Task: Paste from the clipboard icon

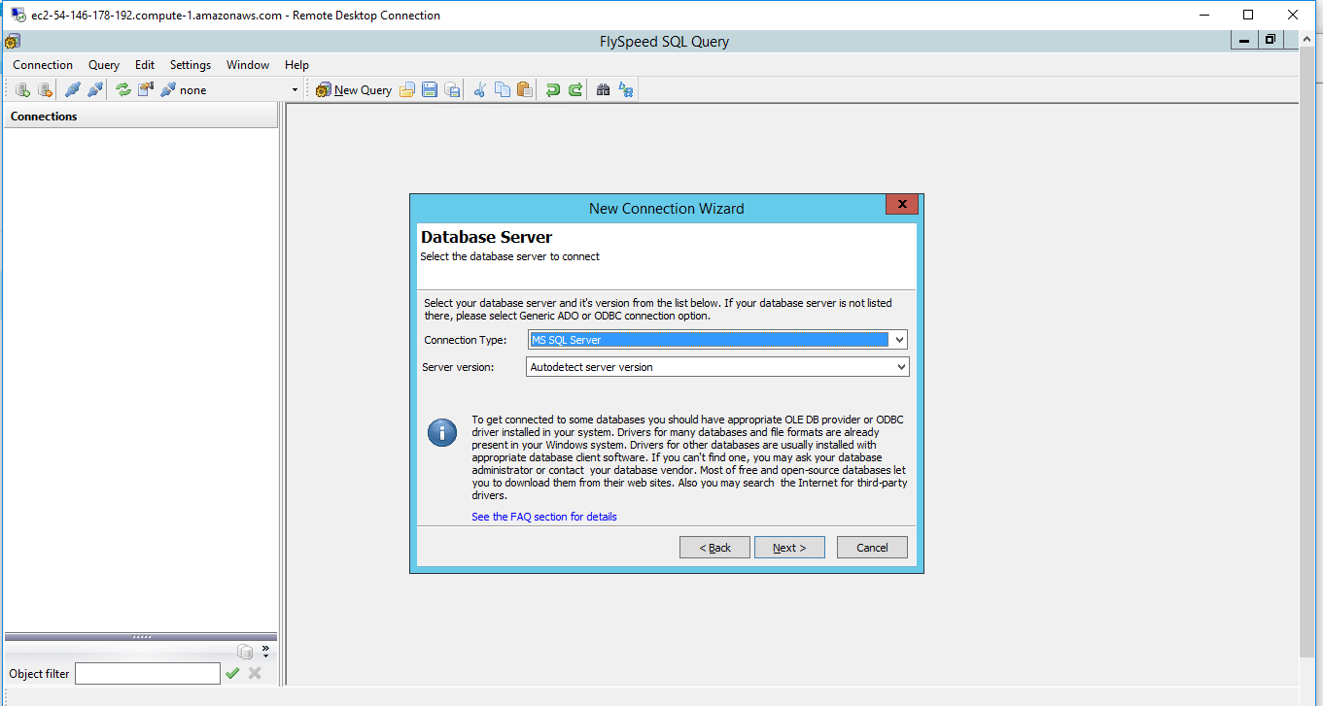Action: tap(524, 89)
